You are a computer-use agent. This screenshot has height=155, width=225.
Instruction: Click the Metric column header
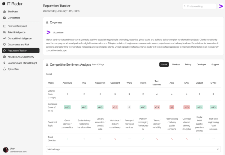coord(51,83)
